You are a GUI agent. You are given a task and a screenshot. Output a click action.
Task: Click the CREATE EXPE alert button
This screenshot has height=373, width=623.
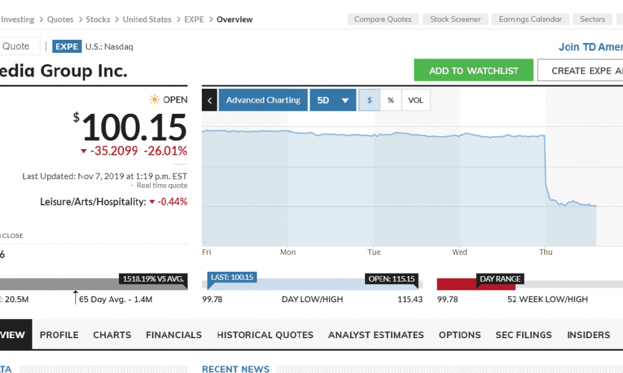pos(581,70)
